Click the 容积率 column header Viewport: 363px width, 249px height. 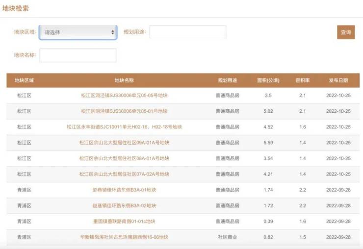pyautogui.click(x=302, y=80)
